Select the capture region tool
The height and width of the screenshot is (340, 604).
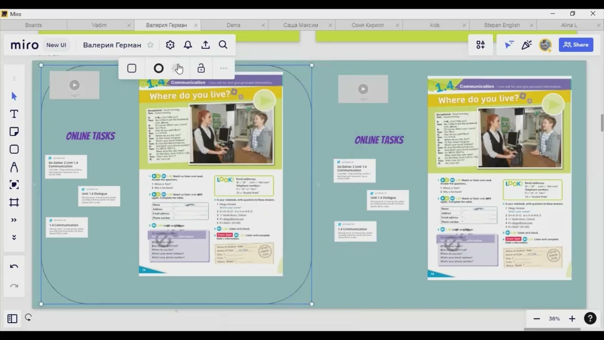14,185
